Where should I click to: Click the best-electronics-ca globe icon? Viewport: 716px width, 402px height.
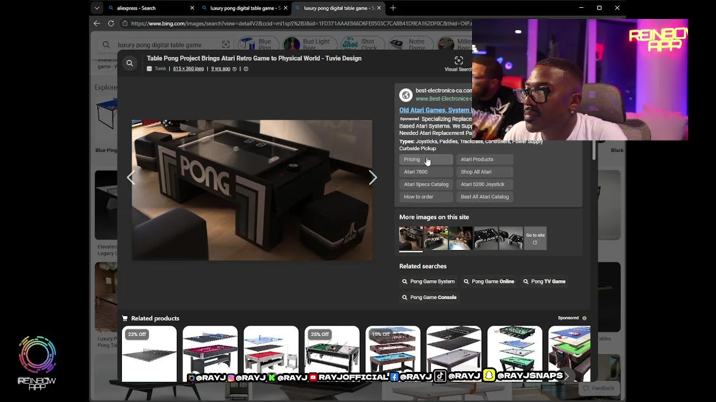(x=406, y=94)
